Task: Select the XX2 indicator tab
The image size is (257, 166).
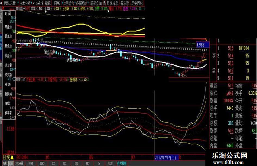Action: [x=76, y=163]
